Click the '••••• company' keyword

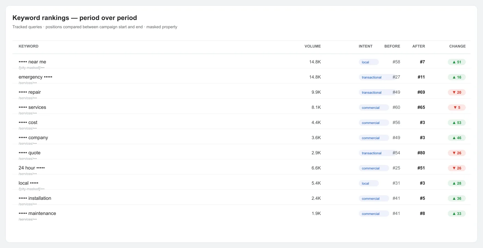click(x=33, y=138)
